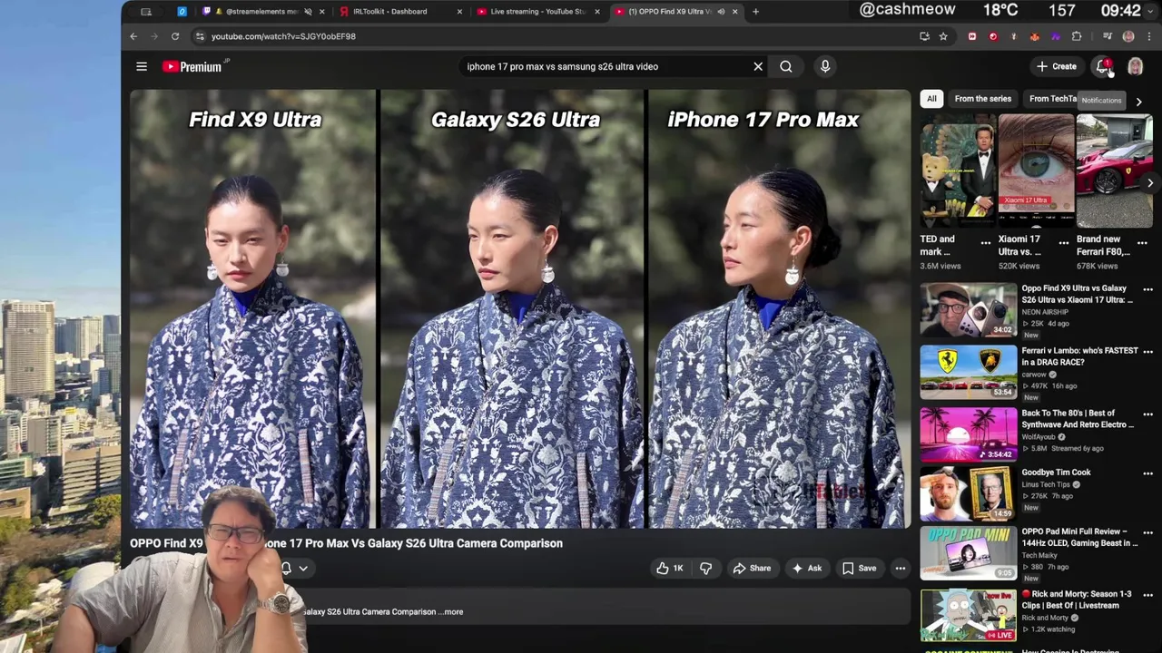Switch to the Live streaming YouTube Studio tab
1162x653 pixels.
coord(537,12)
